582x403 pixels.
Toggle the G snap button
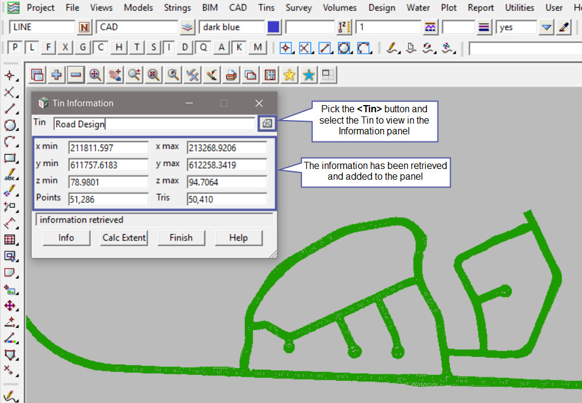(83, 48)
